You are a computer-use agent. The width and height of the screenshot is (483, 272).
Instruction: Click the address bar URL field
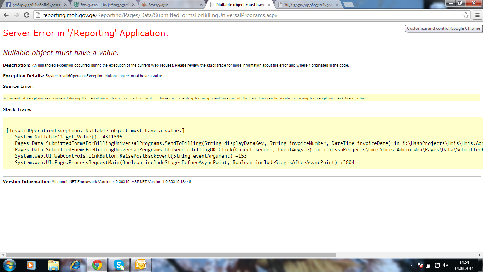(248, 15)
